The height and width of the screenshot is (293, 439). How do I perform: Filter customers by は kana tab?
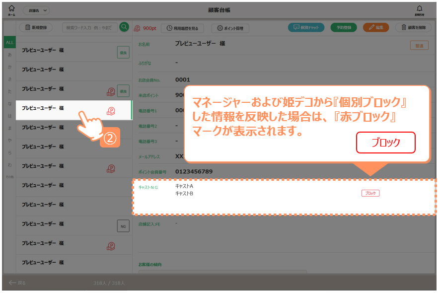(x=9, y=116)
